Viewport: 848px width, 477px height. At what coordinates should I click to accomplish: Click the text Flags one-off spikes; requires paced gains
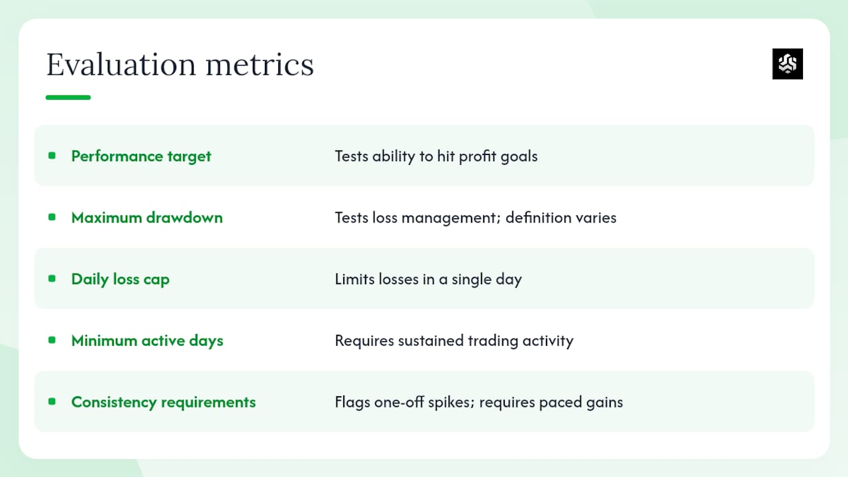click(479, 402)
